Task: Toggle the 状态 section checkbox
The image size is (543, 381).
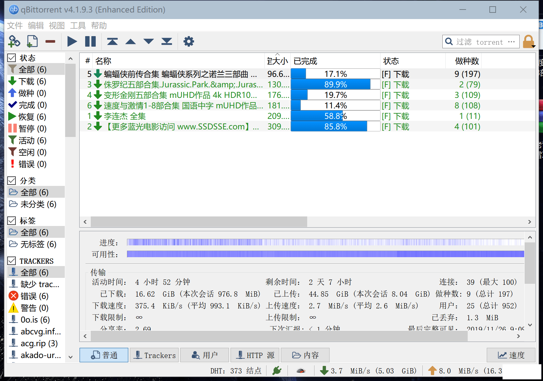Action: [x=12, y=58]
